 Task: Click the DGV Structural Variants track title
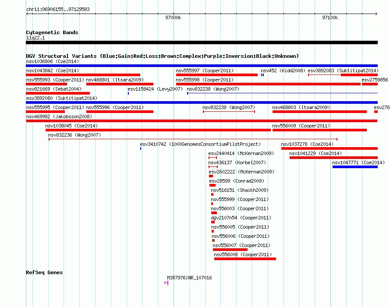[163, 56]
